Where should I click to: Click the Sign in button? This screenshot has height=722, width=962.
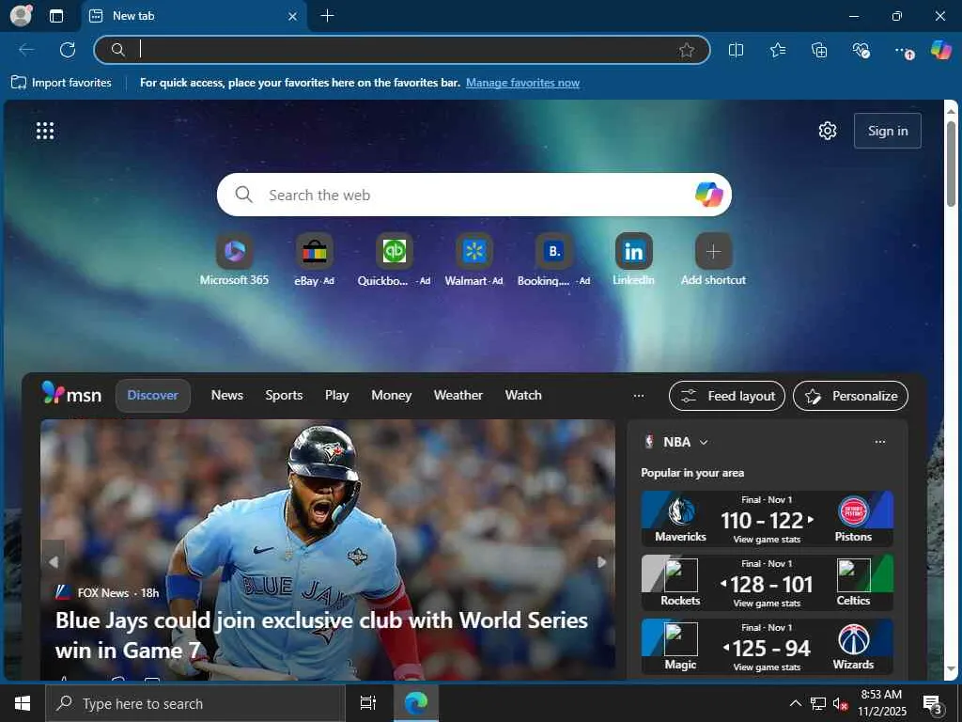(887, 131)
